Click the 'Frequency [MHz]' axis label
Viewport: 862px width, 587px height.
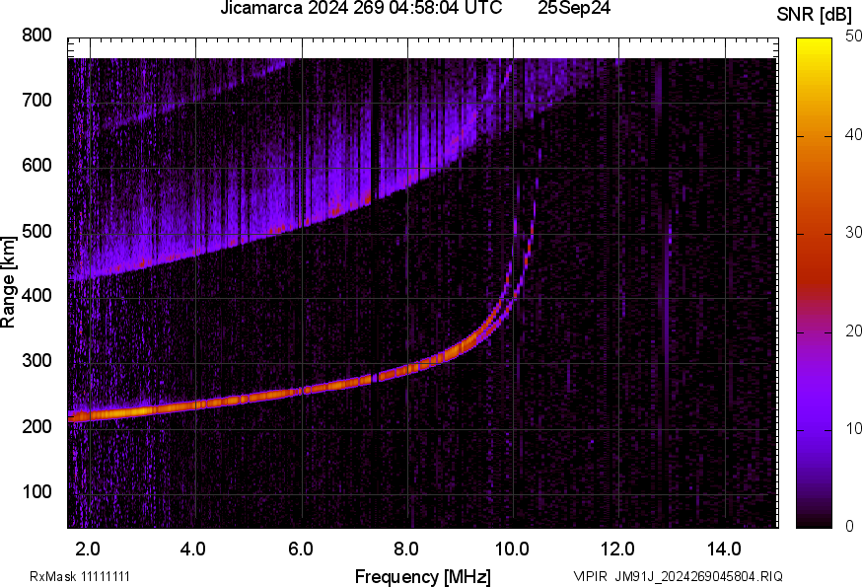(423, 577)
